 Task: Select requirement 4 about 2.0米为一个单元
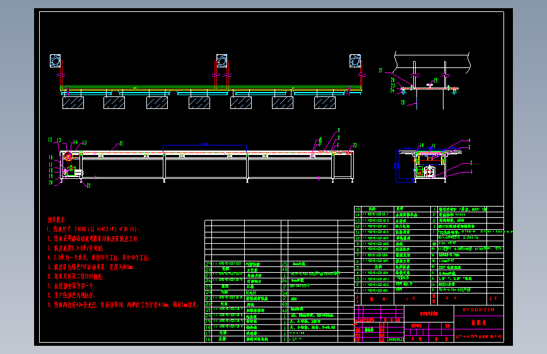[98, 258]
